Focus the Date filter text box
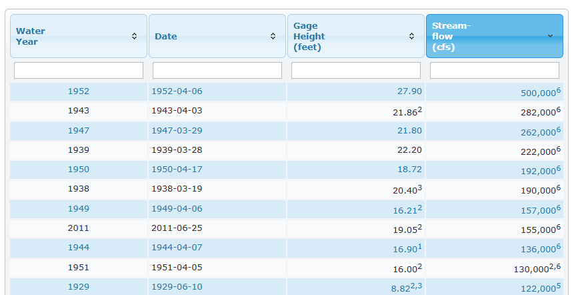 [217, 71]
